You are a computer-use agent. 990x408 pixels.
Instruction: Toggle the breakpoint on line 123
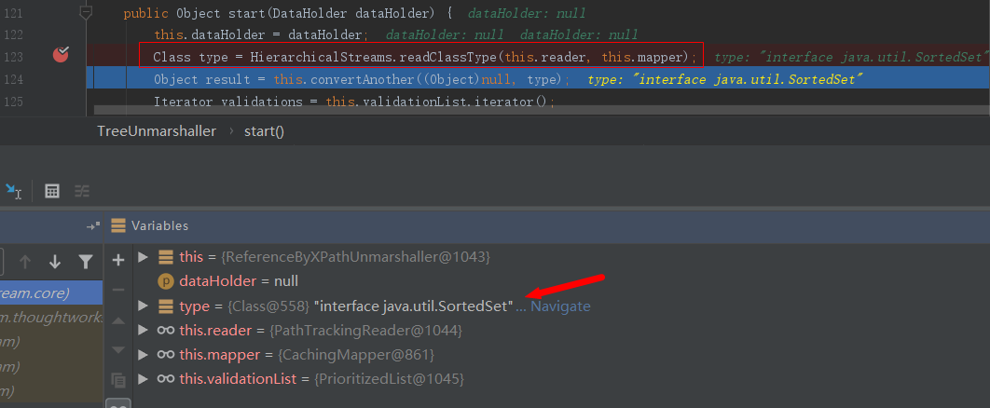(61, 56)
